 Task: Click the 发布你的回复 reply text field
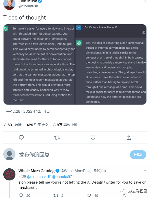click(71, 154)
